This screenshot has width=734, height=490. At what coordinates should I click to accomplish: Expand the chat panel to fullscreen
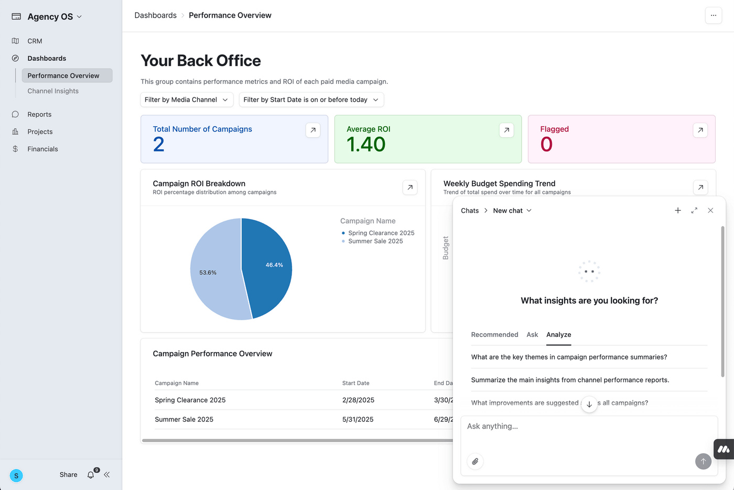tap(694, 210)
